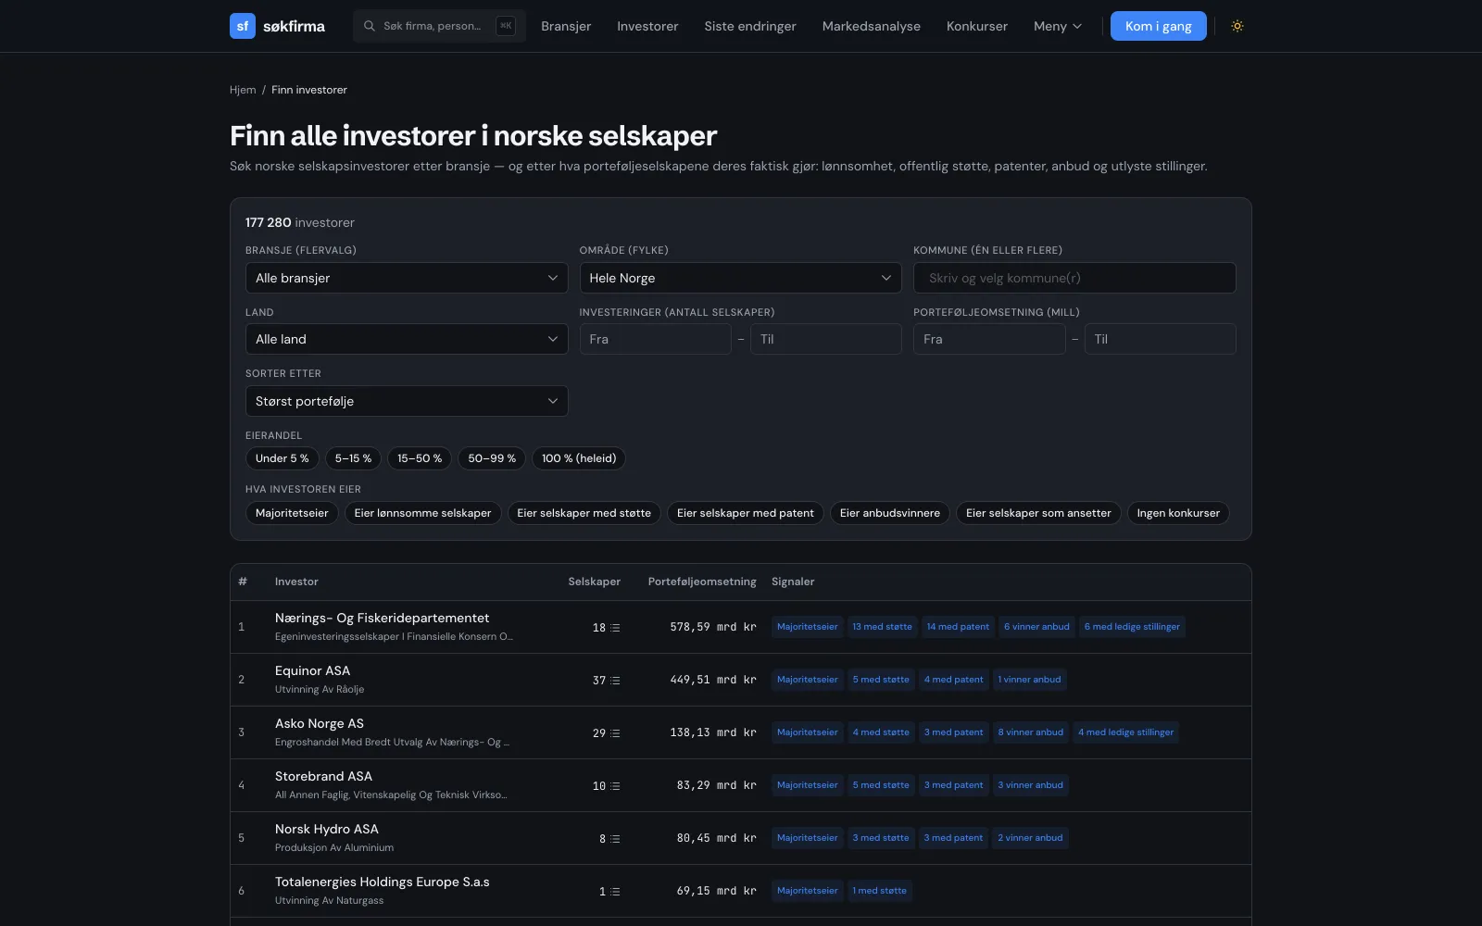Open Equinor ASA investor link
Image resolution: width=1482 pixels, height=926 pixels.
[312, 670]
